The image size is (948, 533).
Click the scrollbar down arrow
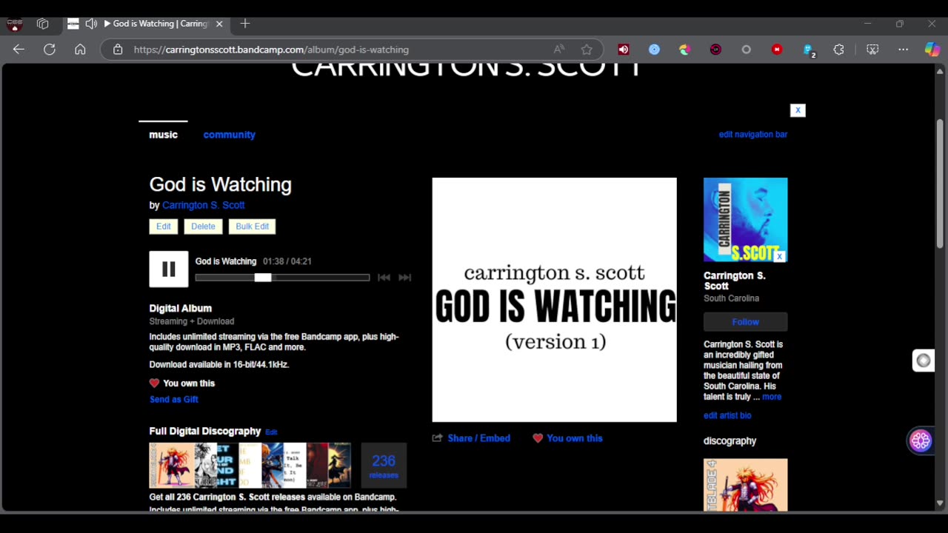tap(939, 503)
